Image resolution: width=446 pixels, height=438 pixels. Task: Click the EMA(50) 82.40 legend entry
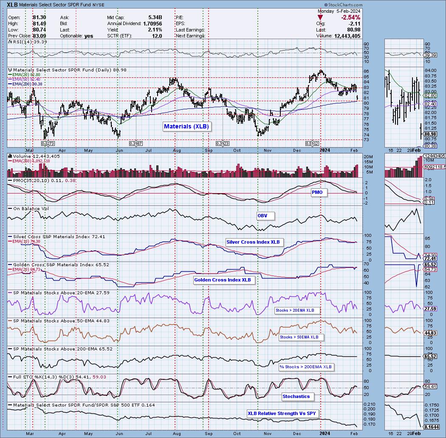24,80
